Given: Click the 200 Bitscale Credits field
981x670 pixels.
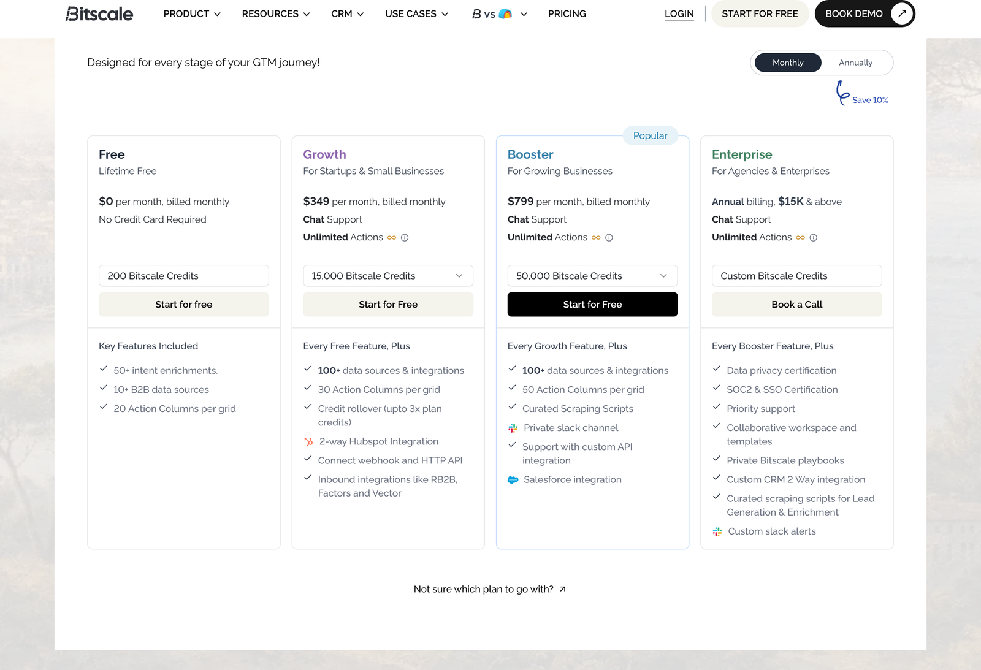Looking at the screenshot, I should (x=184, y=276).
